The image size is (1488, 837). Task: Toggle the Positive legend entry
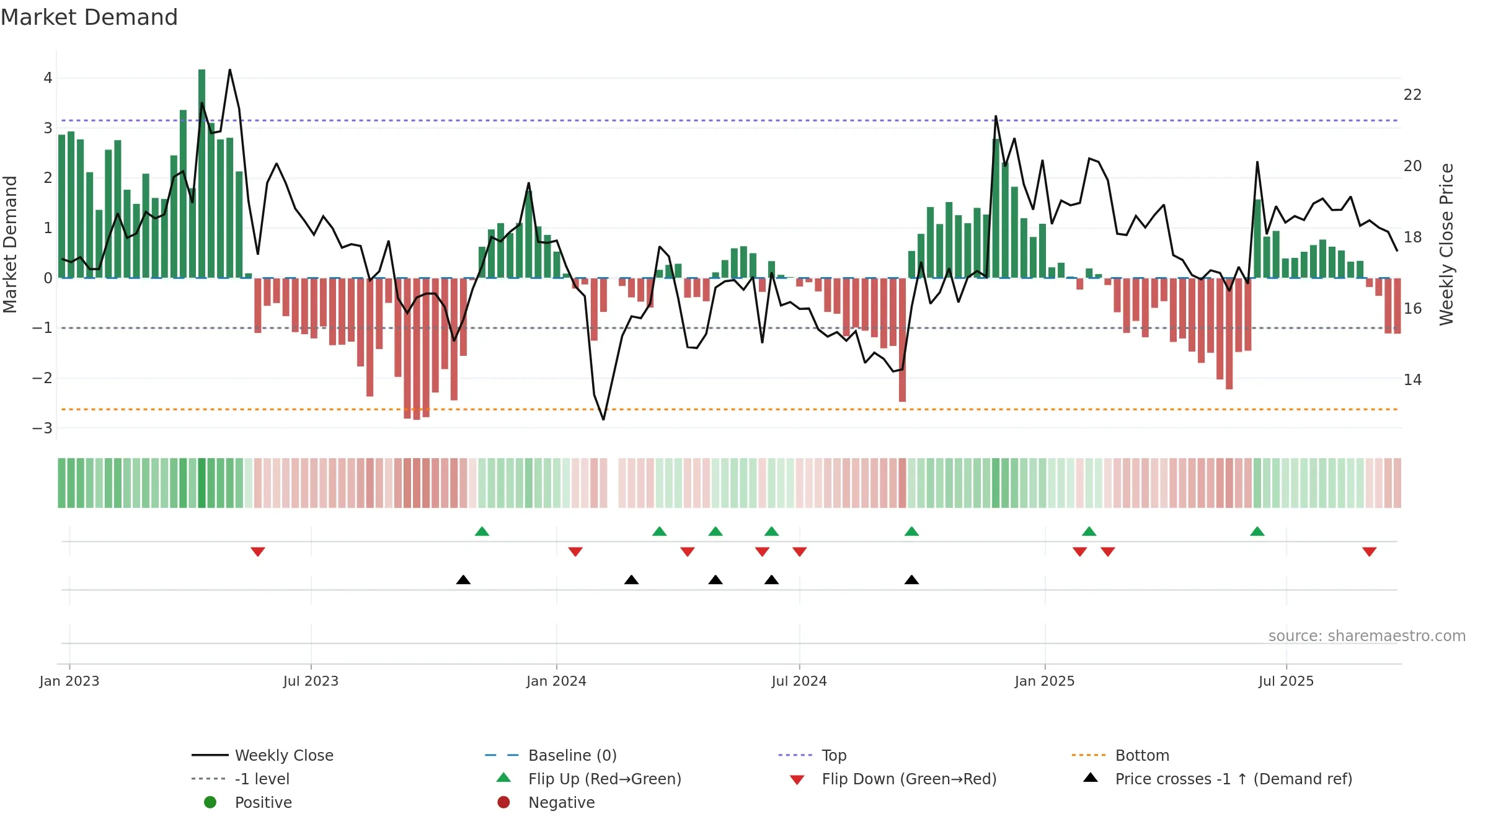[248, 802]
